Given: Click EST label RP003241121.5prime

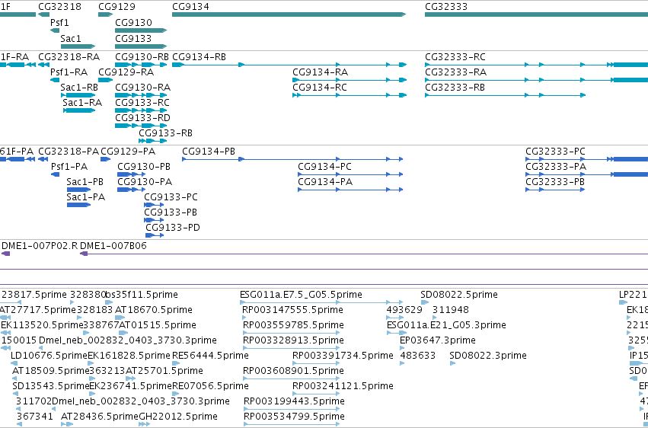Looking at the screenshot, I should [x=343, y=387].
